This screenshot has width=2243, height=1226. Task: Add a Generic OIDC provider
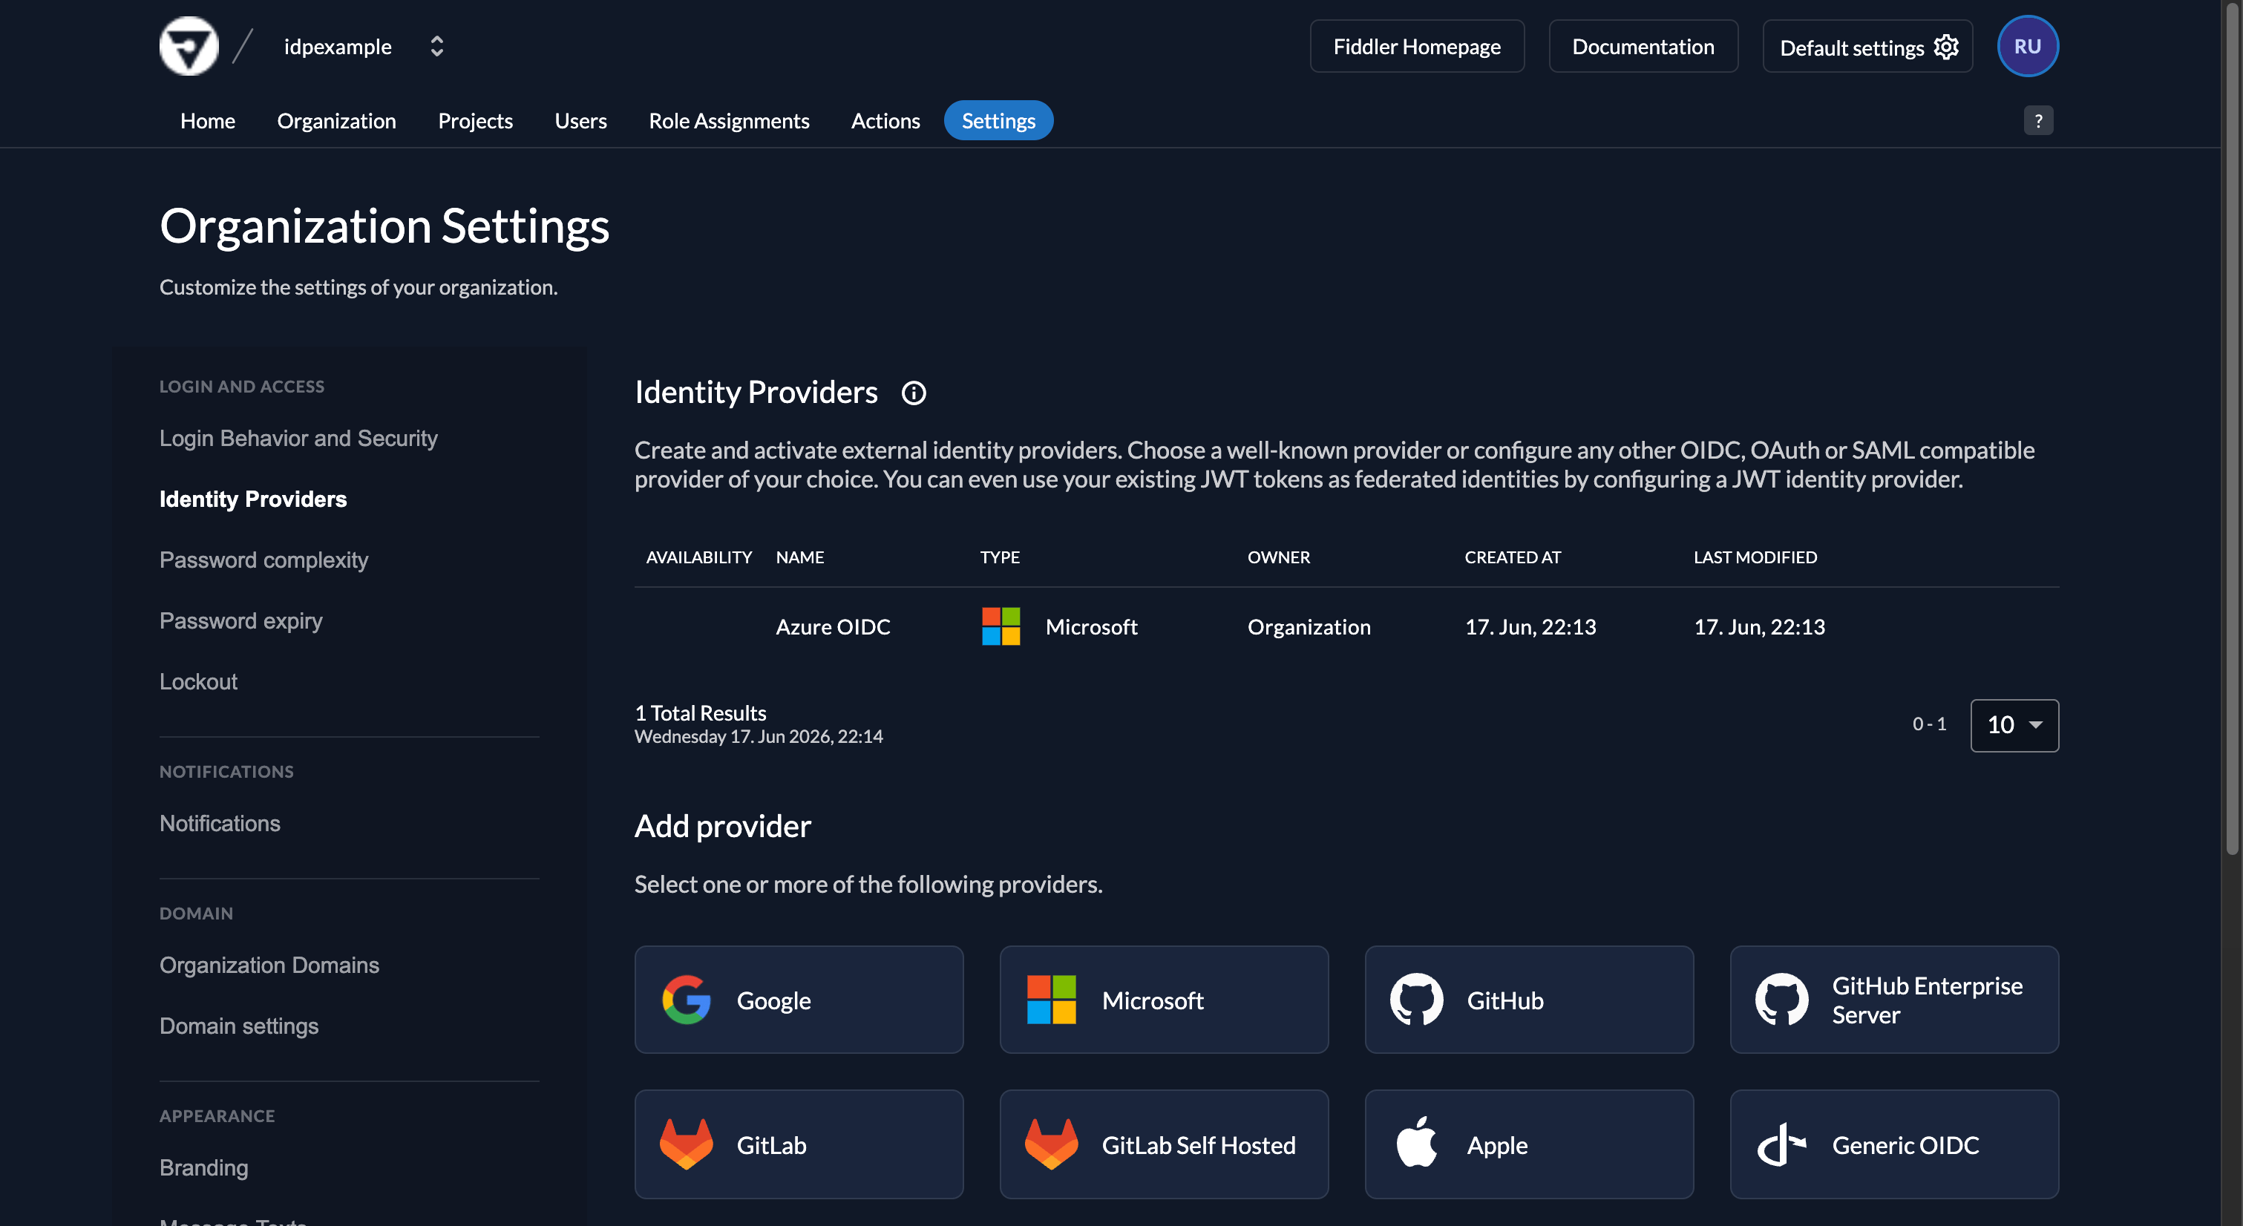tap(1894, 1144)
